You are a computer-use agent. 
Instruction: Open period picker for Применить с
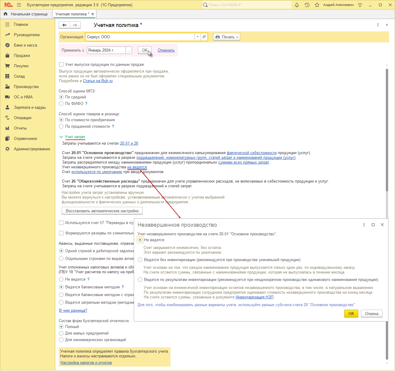point(128,50)
